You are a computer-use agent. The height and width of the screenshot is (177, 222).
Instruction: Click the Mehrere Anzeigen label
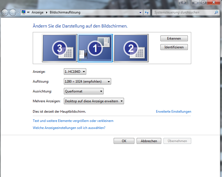pos(46,101)
